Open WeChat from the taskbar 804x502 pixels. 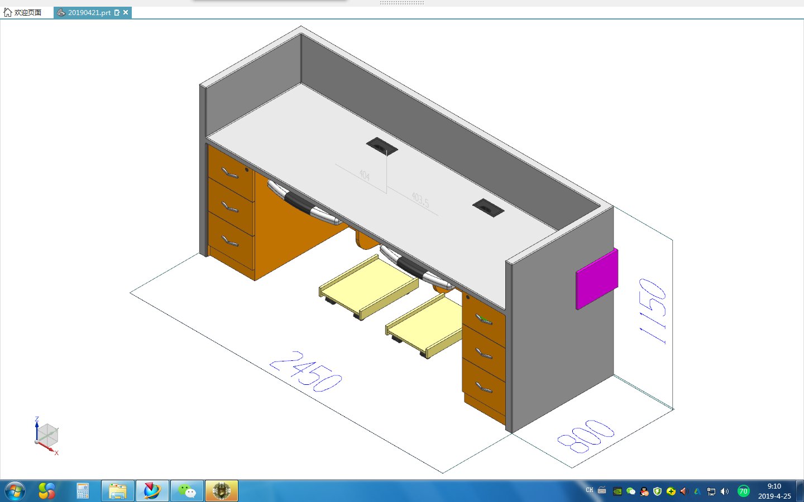click(186, 491)
